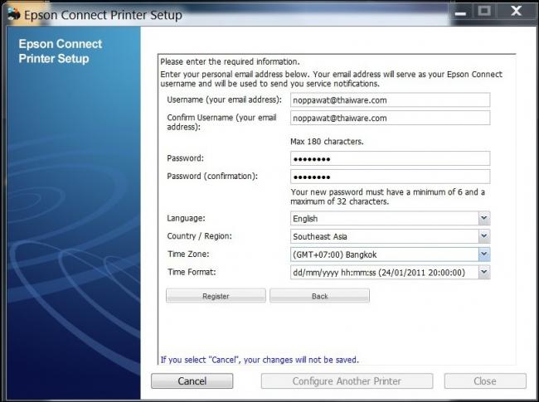Click the 'Language:' label
The image size is (539, 402).
click(186, 218)
